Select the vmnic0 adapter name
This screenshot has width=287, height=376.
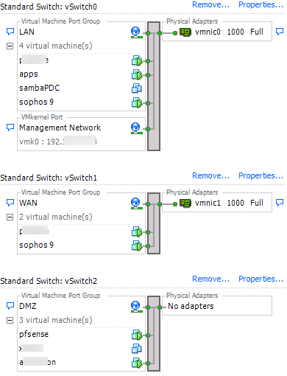click(x=208, y=32)
